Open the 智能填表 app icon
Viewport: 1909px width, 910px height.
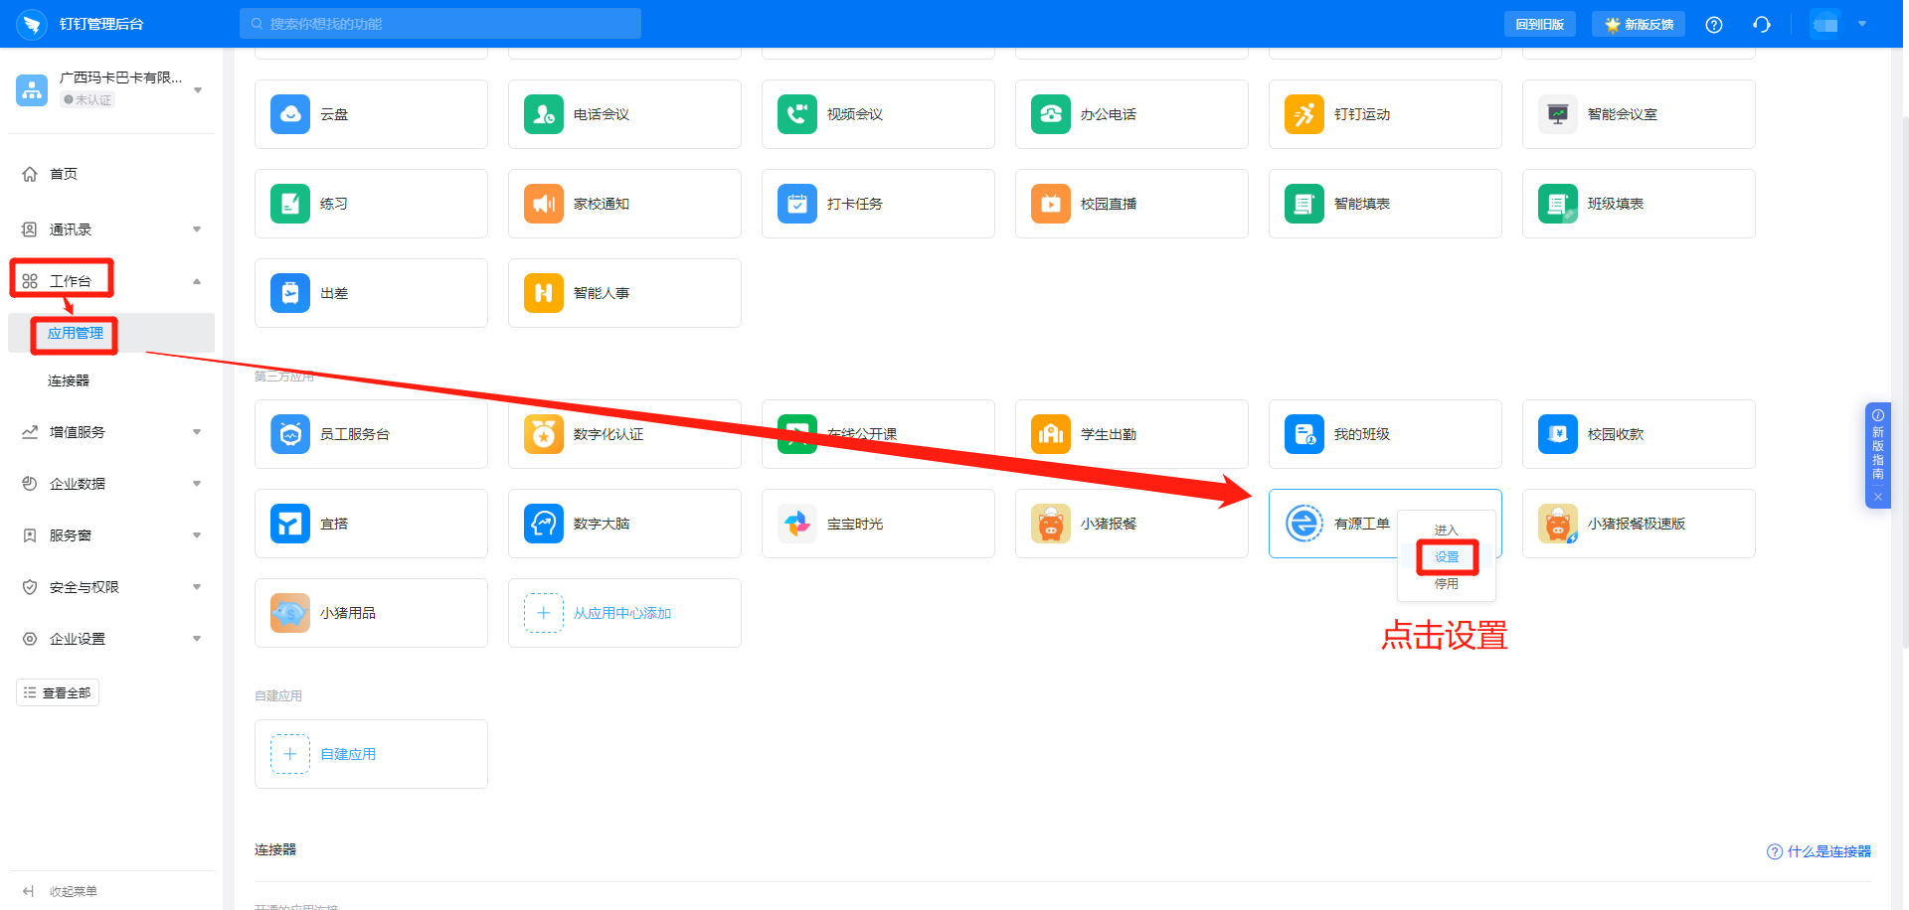coord(1304,204)
